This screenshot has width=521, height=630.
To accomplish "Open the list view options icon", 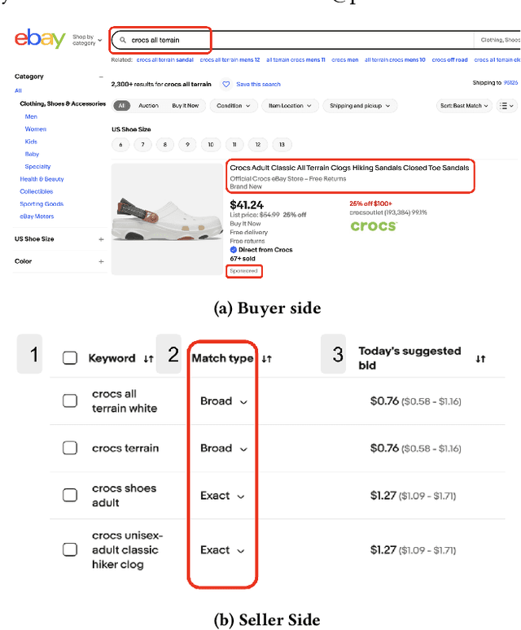I will click(506, 106).
